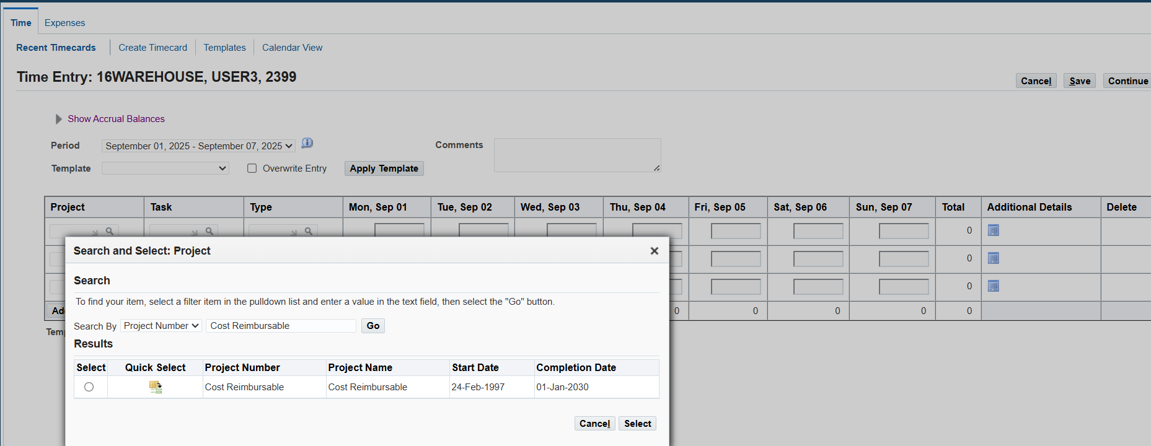The image size is (1151, 446).
Task: Open the Calendar View subtab
Action: (292, 48)
